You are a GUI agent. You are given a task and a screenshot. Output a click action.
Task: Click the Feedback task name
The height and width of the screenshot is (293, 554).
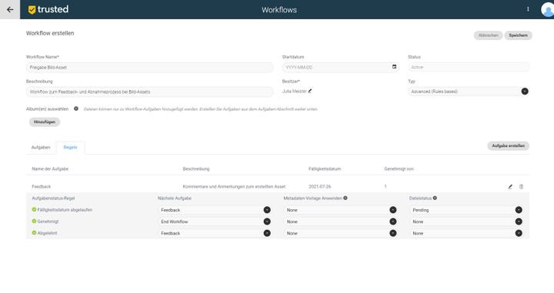click(42, 187)
